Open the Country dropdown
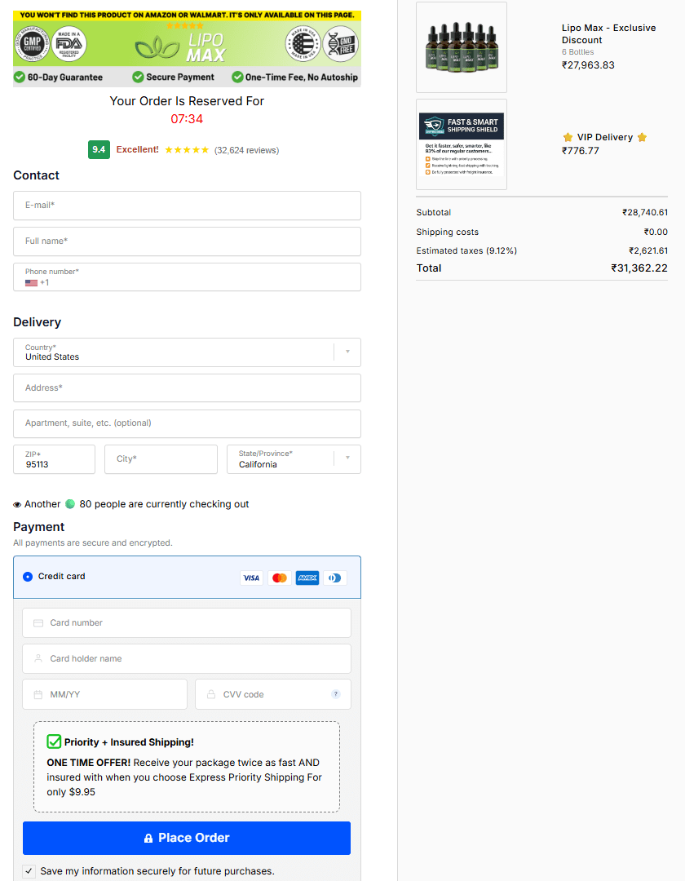Image resolution: width=685 pixels, height=881 pixels. [x=347, y=352]
